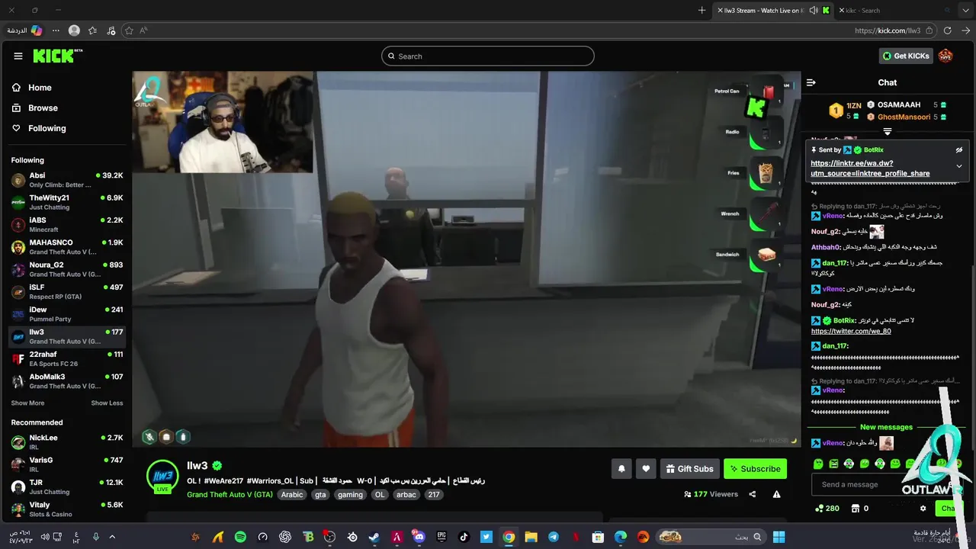Open llw3 channel avatar
Image resolution: width=976 pixels, height=549 pixels.
point(162,476)
